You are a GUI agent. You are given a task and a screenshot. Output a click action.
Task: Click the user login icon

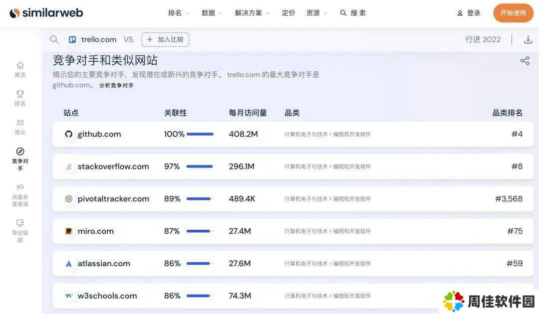coord(460,13)
